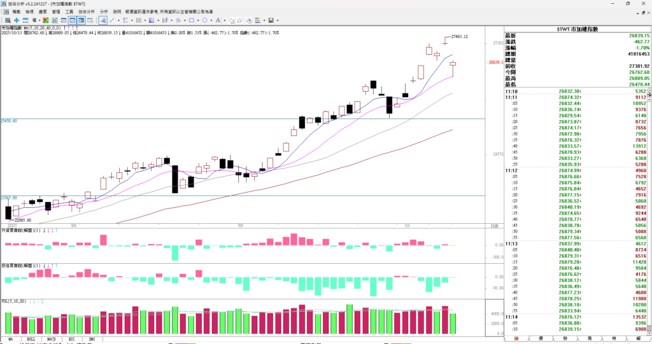
Task: Click the 11:12 row in tick list
Action: pos(511,170)
